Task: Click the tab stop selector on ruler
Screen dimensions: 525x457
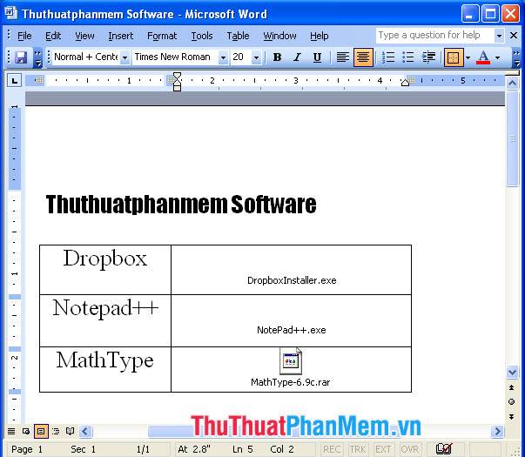Action: (x=14, y=81)
